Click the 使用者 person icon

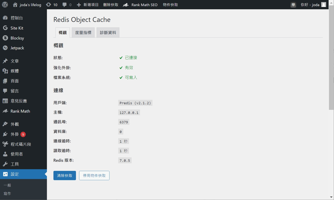tap(5, 154)
